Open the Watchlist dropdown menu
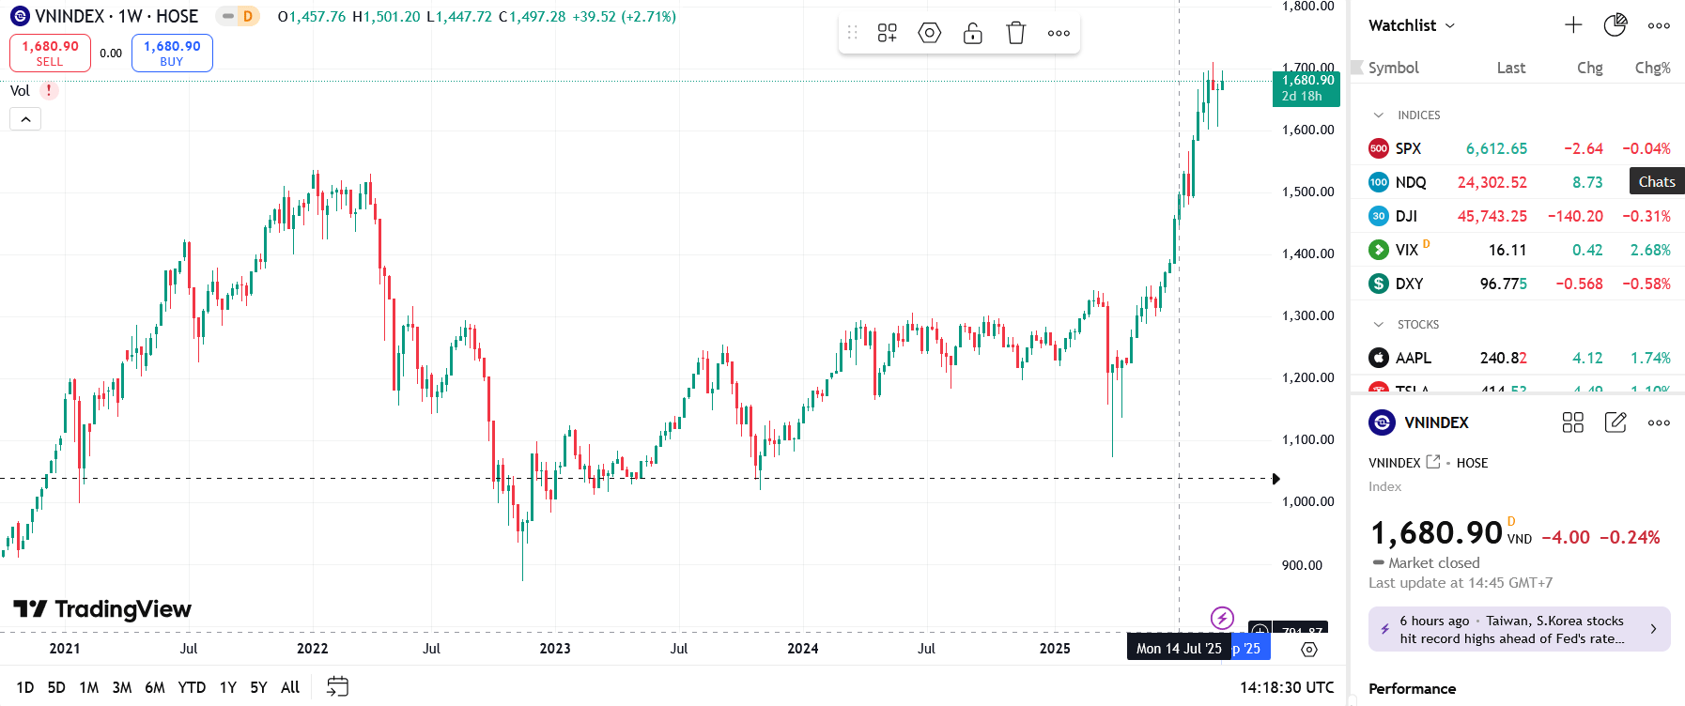This screenshot has height=706, width=1685. click(x=1412, y=25)
